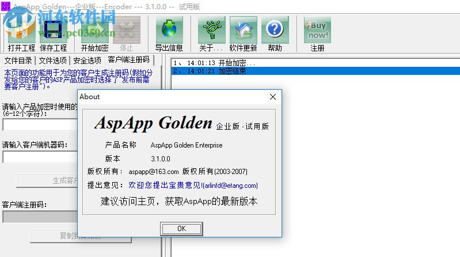Image resolution: width=460 pixels, height=257 pixels.
Task: Close the About dialog with X
Action: pos(273,97)
